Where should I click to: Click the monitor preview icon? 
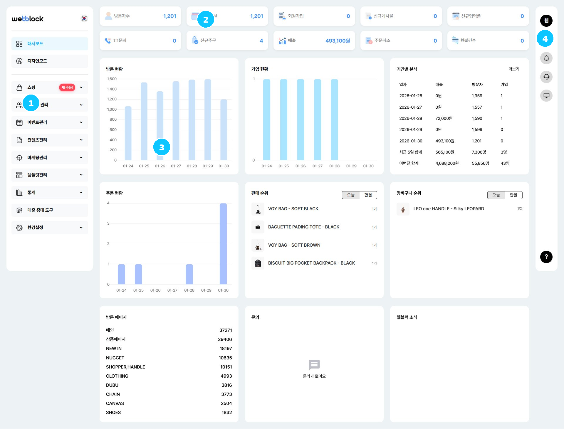pos(546,96)
